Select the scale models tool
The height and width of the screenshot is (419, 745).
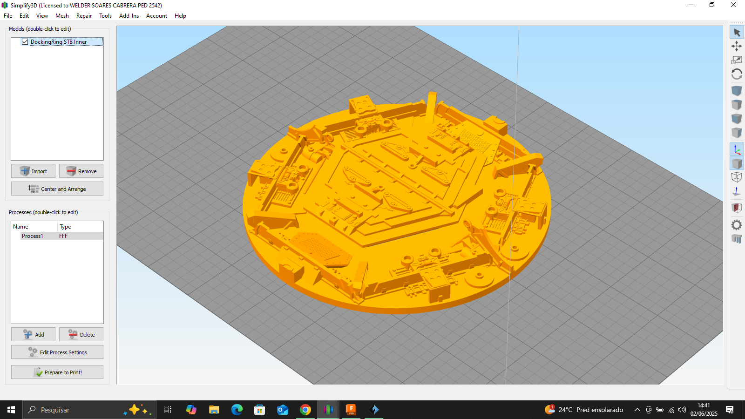(x=737, y=60)
